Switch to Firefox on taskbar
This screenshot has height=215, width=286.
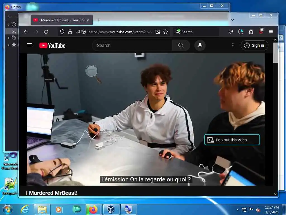pos(93,209)
